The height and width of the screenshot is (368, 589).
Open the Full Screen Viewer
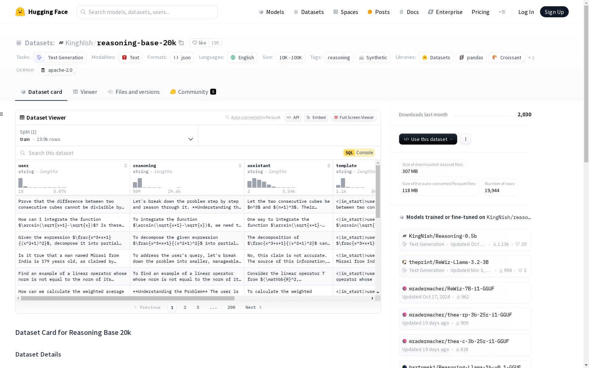pyautogui.click(x=354, y=117)
